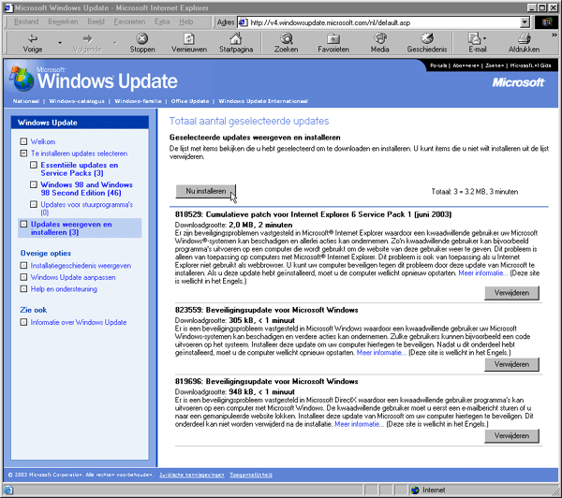Open Windows Update aanpassen link

pos(73,277)
